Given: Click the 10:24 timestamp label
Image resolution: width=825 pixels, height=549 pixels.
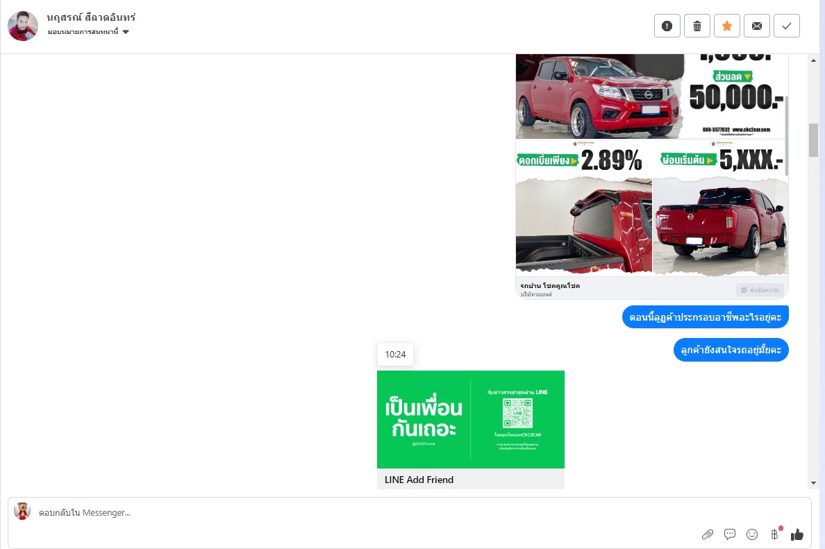Looking at the screenshot, I should pos(395,355).
